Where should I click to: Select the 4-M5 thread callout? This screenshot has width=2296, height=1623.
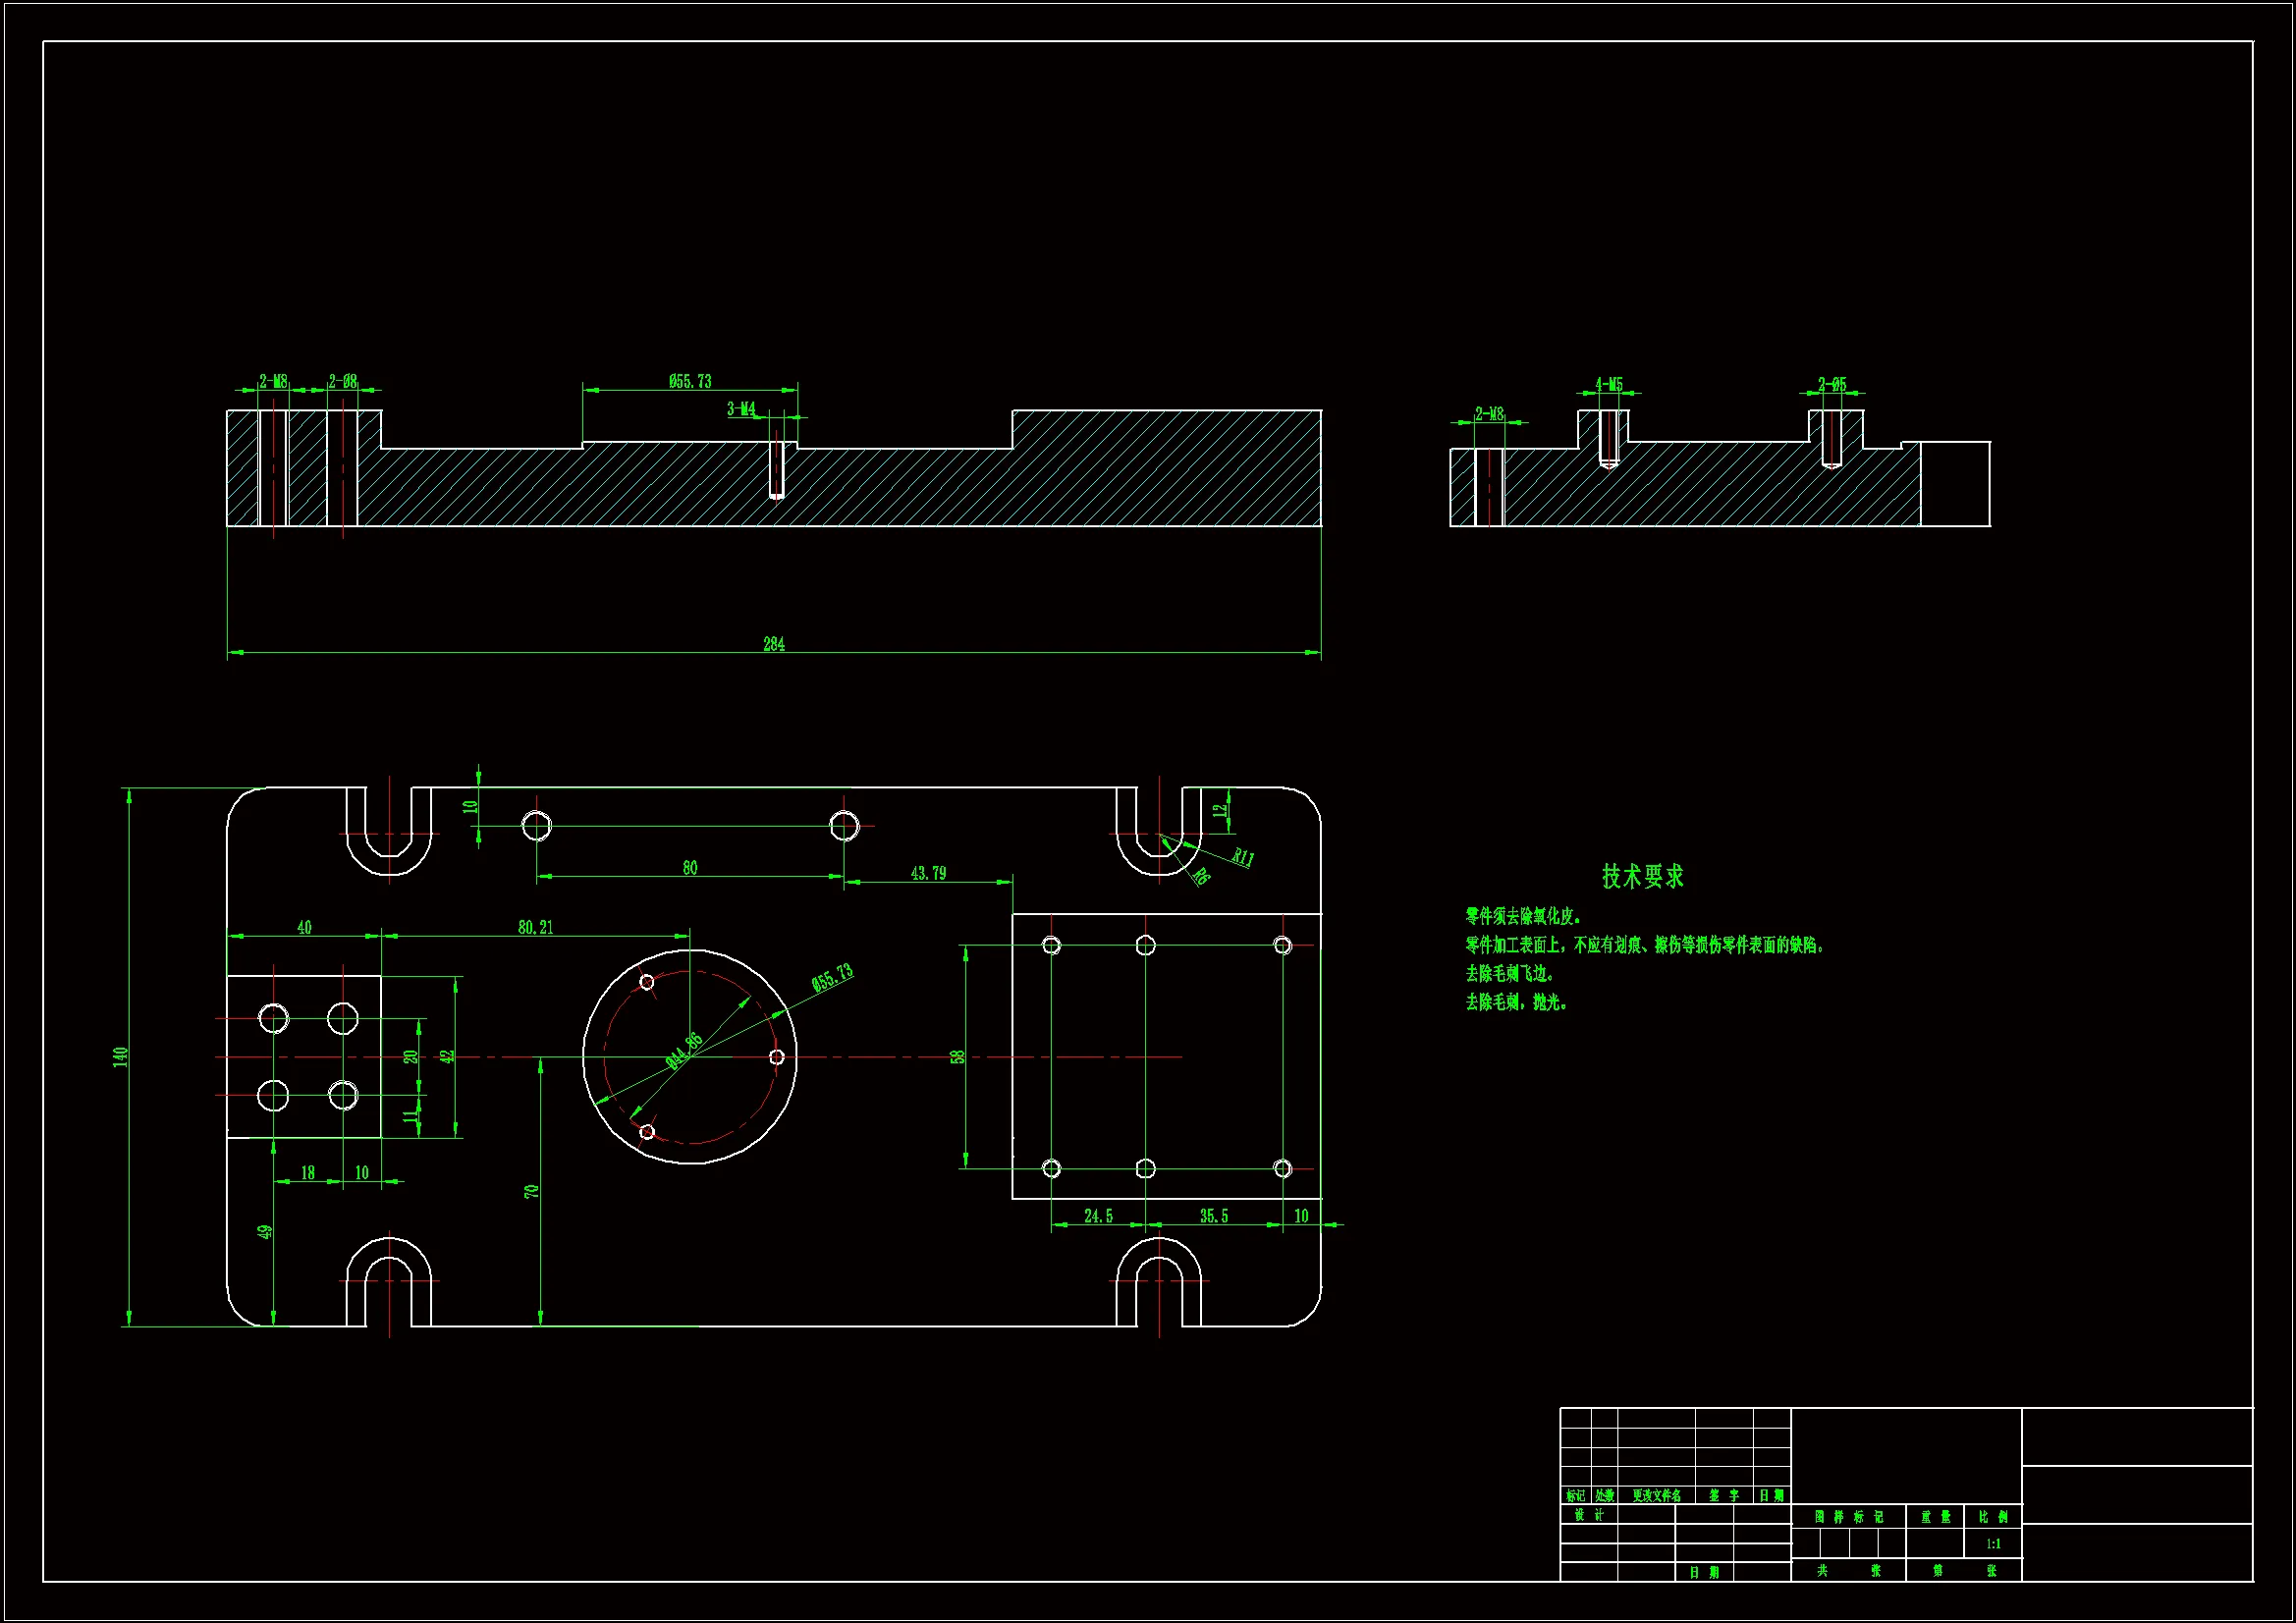(1609, 384)
